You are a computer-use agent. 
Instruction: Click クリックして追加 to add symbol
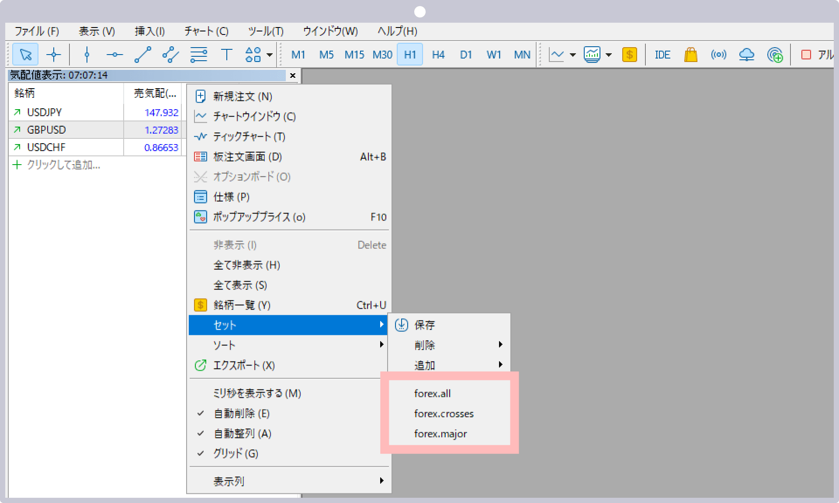63,165
